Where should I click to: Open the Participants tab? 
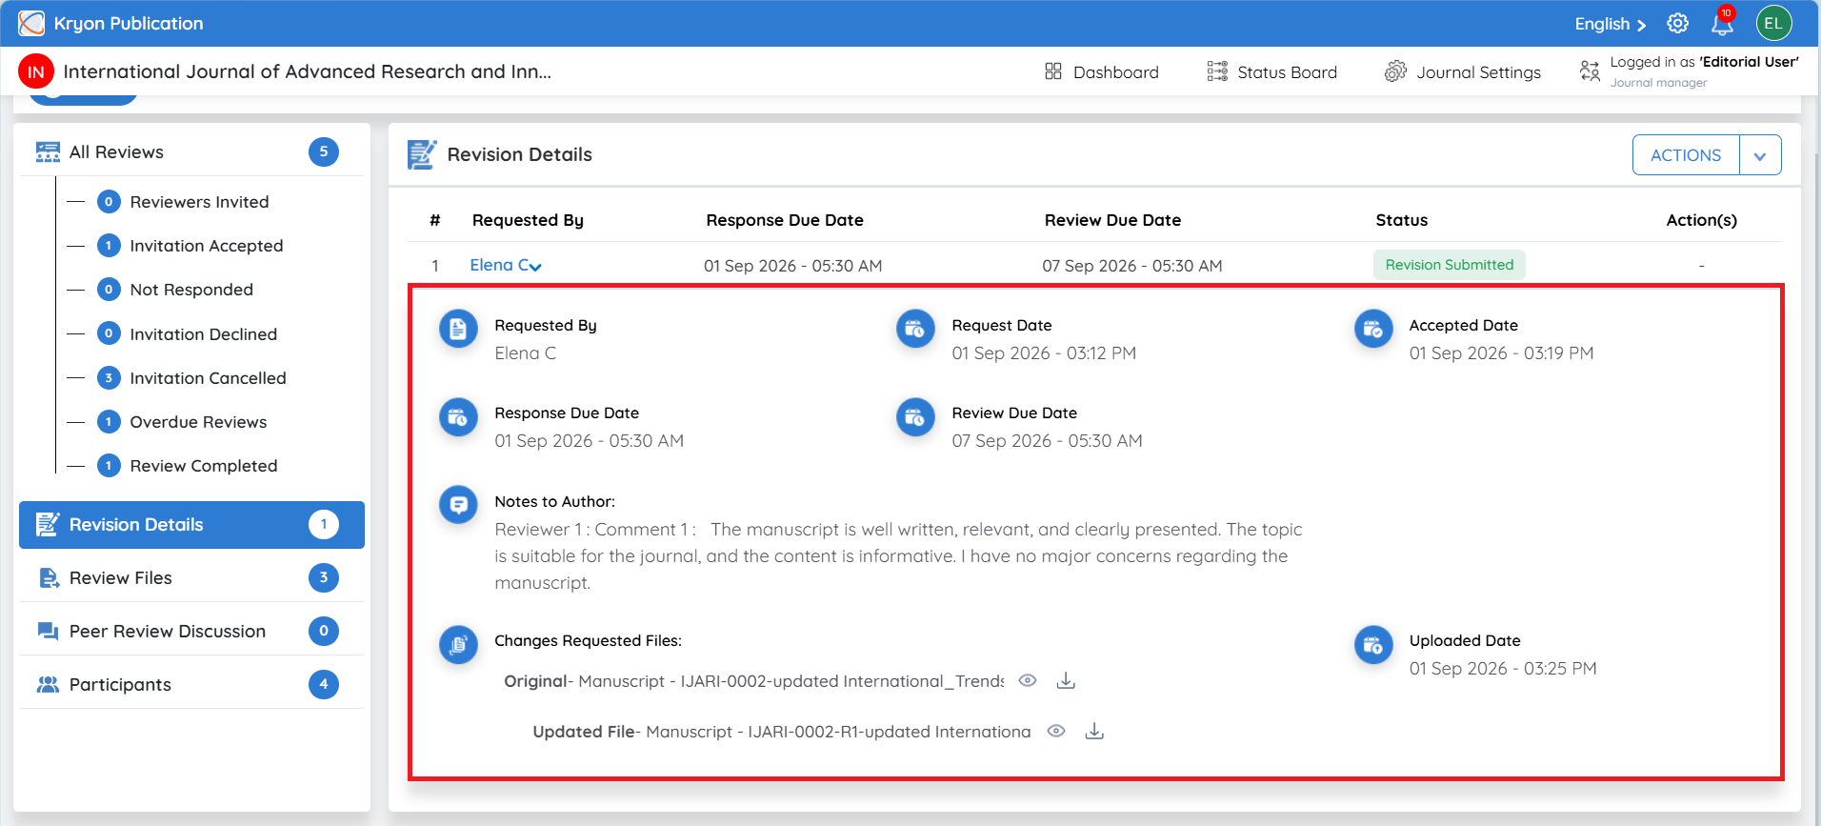click(191, 685)
